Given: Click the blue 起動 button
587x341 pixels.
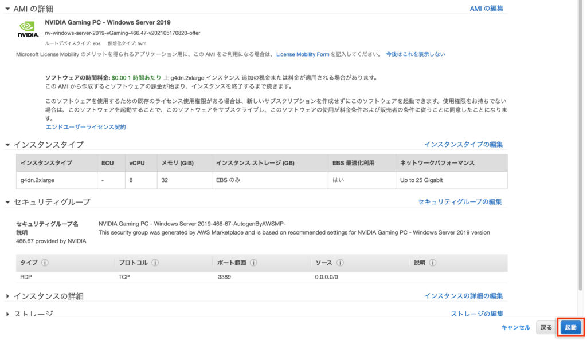Looking at the screenshot, I should pyautogui.click(x=570, y=327).
